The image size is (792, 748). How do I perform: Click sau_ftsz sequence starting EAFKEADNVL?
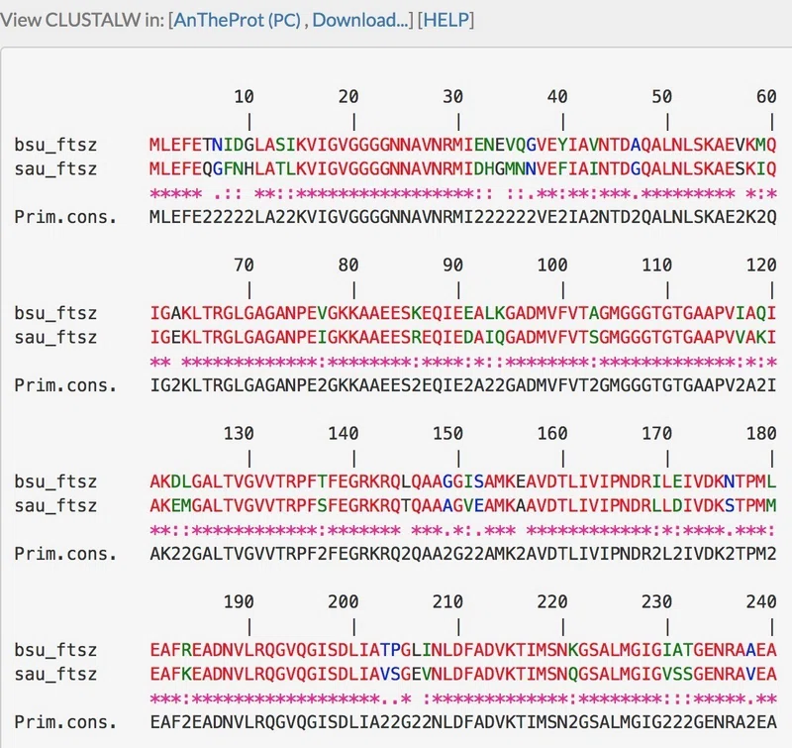tap(462, 674)
